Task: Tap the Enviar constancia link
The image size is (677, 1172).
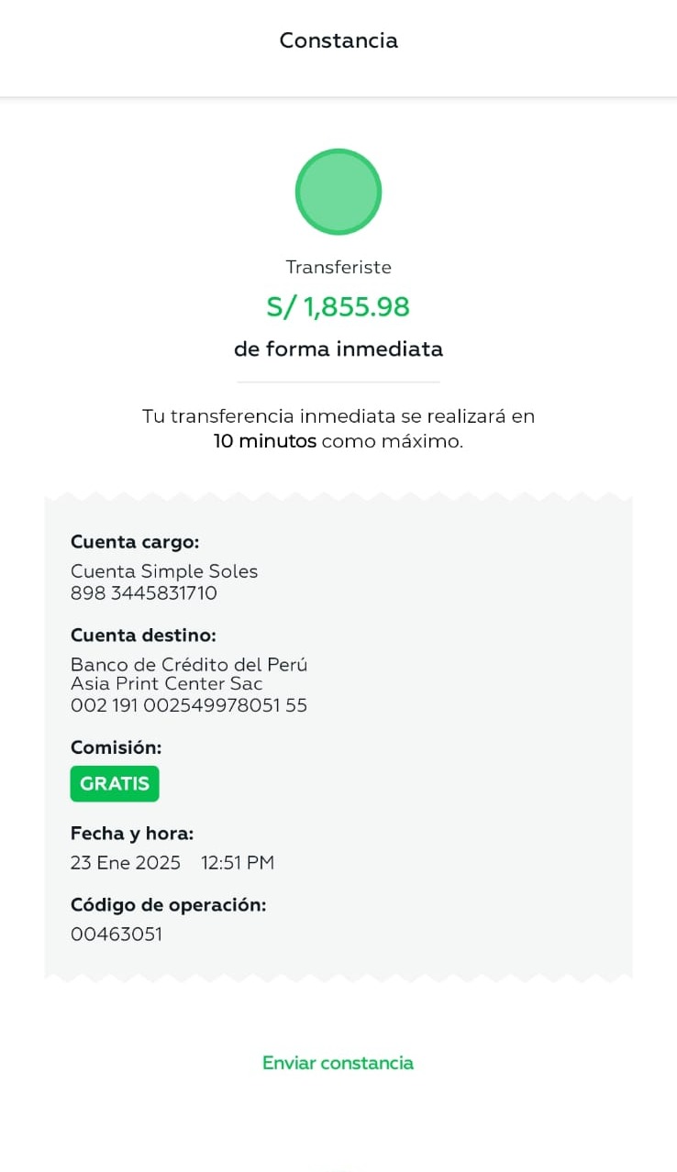Action: pyautogui.click(x=338, y=1063)
